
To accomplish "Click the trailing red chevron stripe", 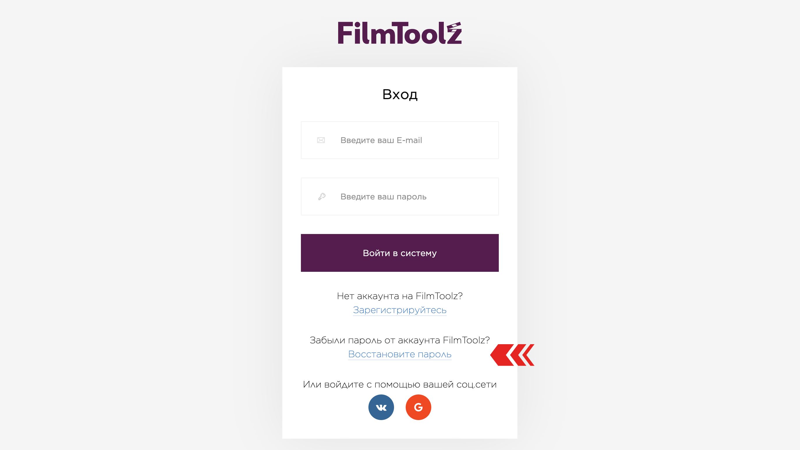I will coord(528,355).
